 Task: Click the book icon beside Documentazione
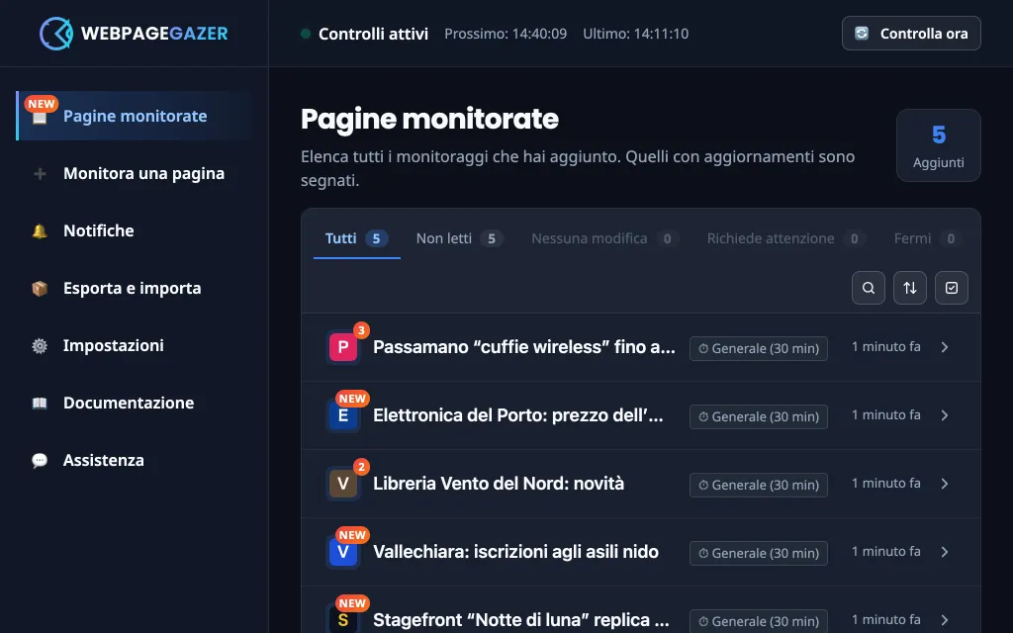40,404
